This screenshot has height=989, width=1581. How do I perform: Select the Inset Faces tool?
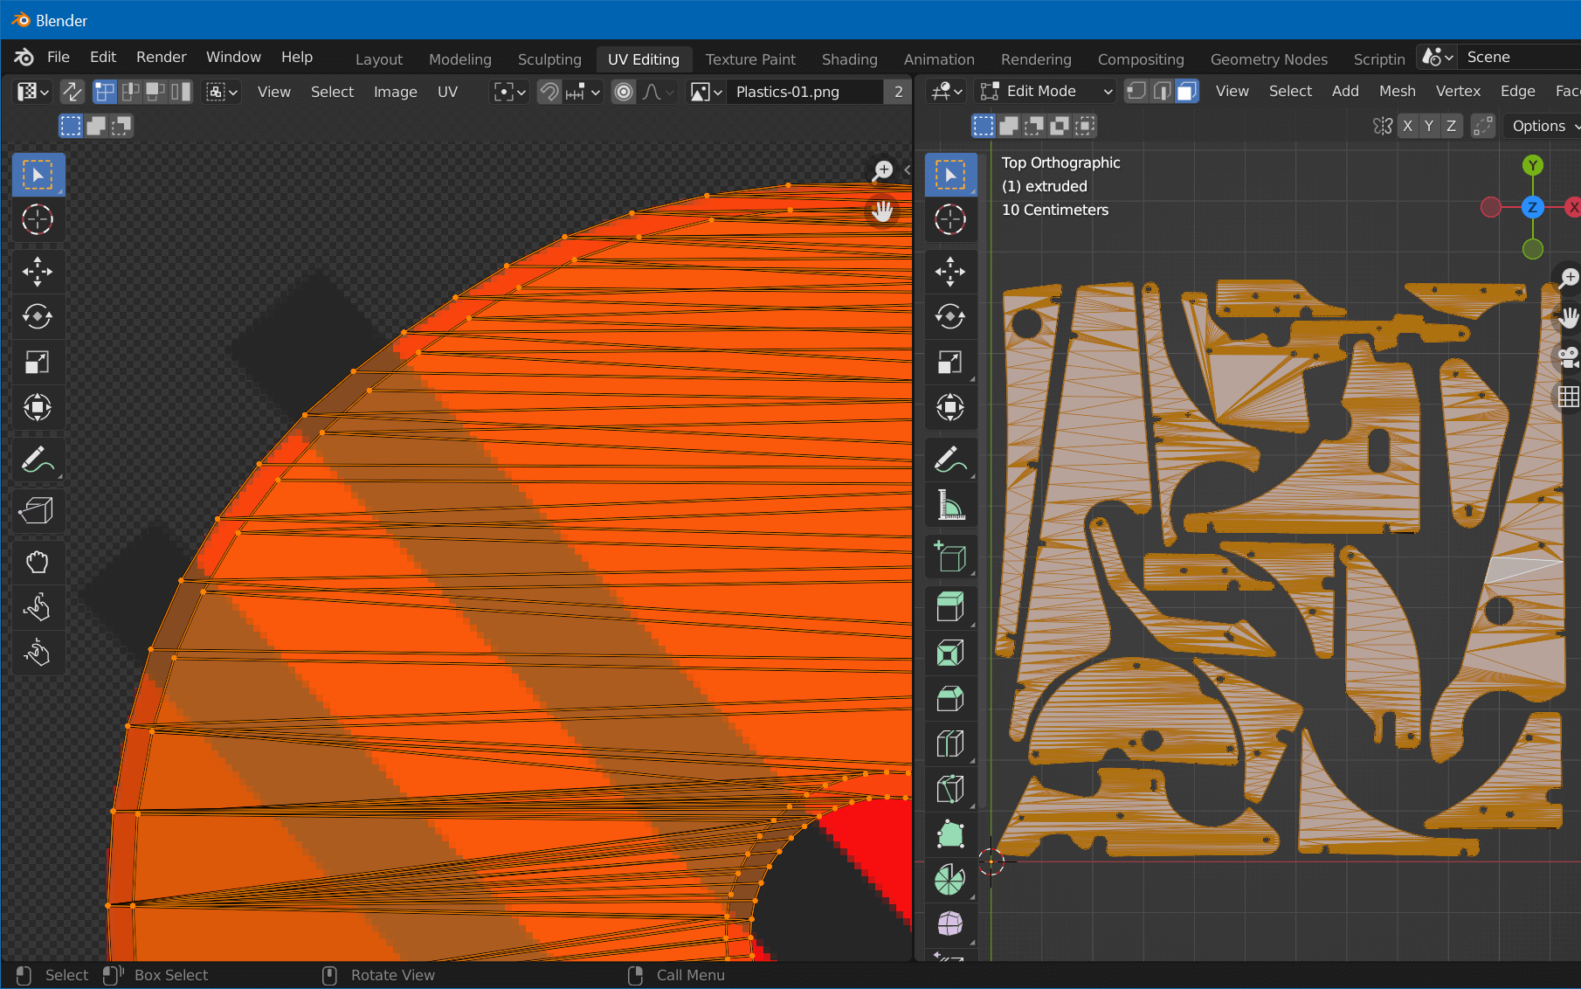click(950, 653)
